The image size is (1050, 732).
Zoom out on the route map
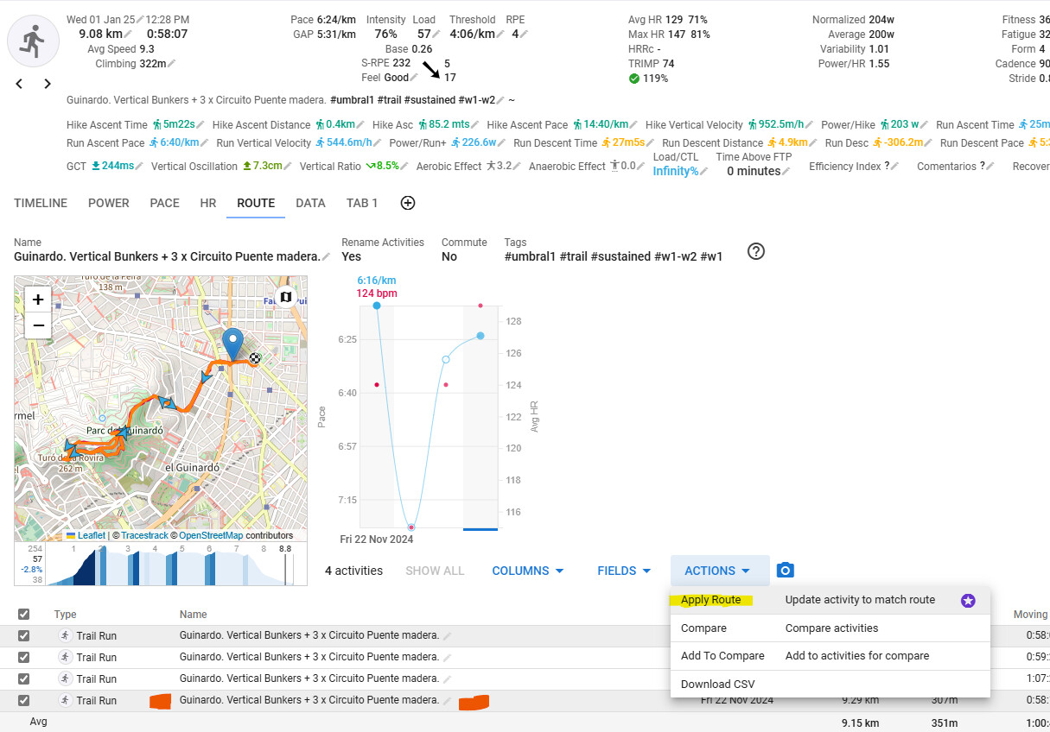38,325
